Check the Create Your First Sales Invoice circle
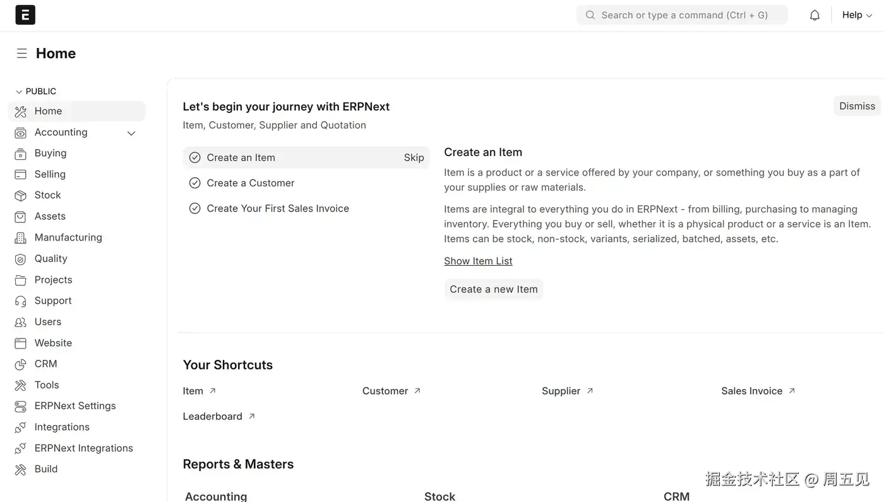Image resolution: width=884 pixels, height=502 pixels. pyautogui.click(x=195, y=208)
